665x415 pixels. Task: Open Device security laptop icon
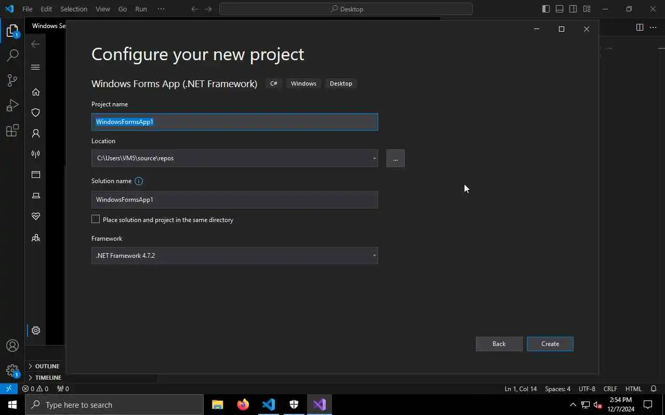[36, 196]
